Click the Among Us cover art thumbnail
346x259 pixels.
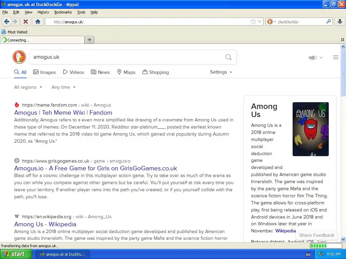[311, 129]
